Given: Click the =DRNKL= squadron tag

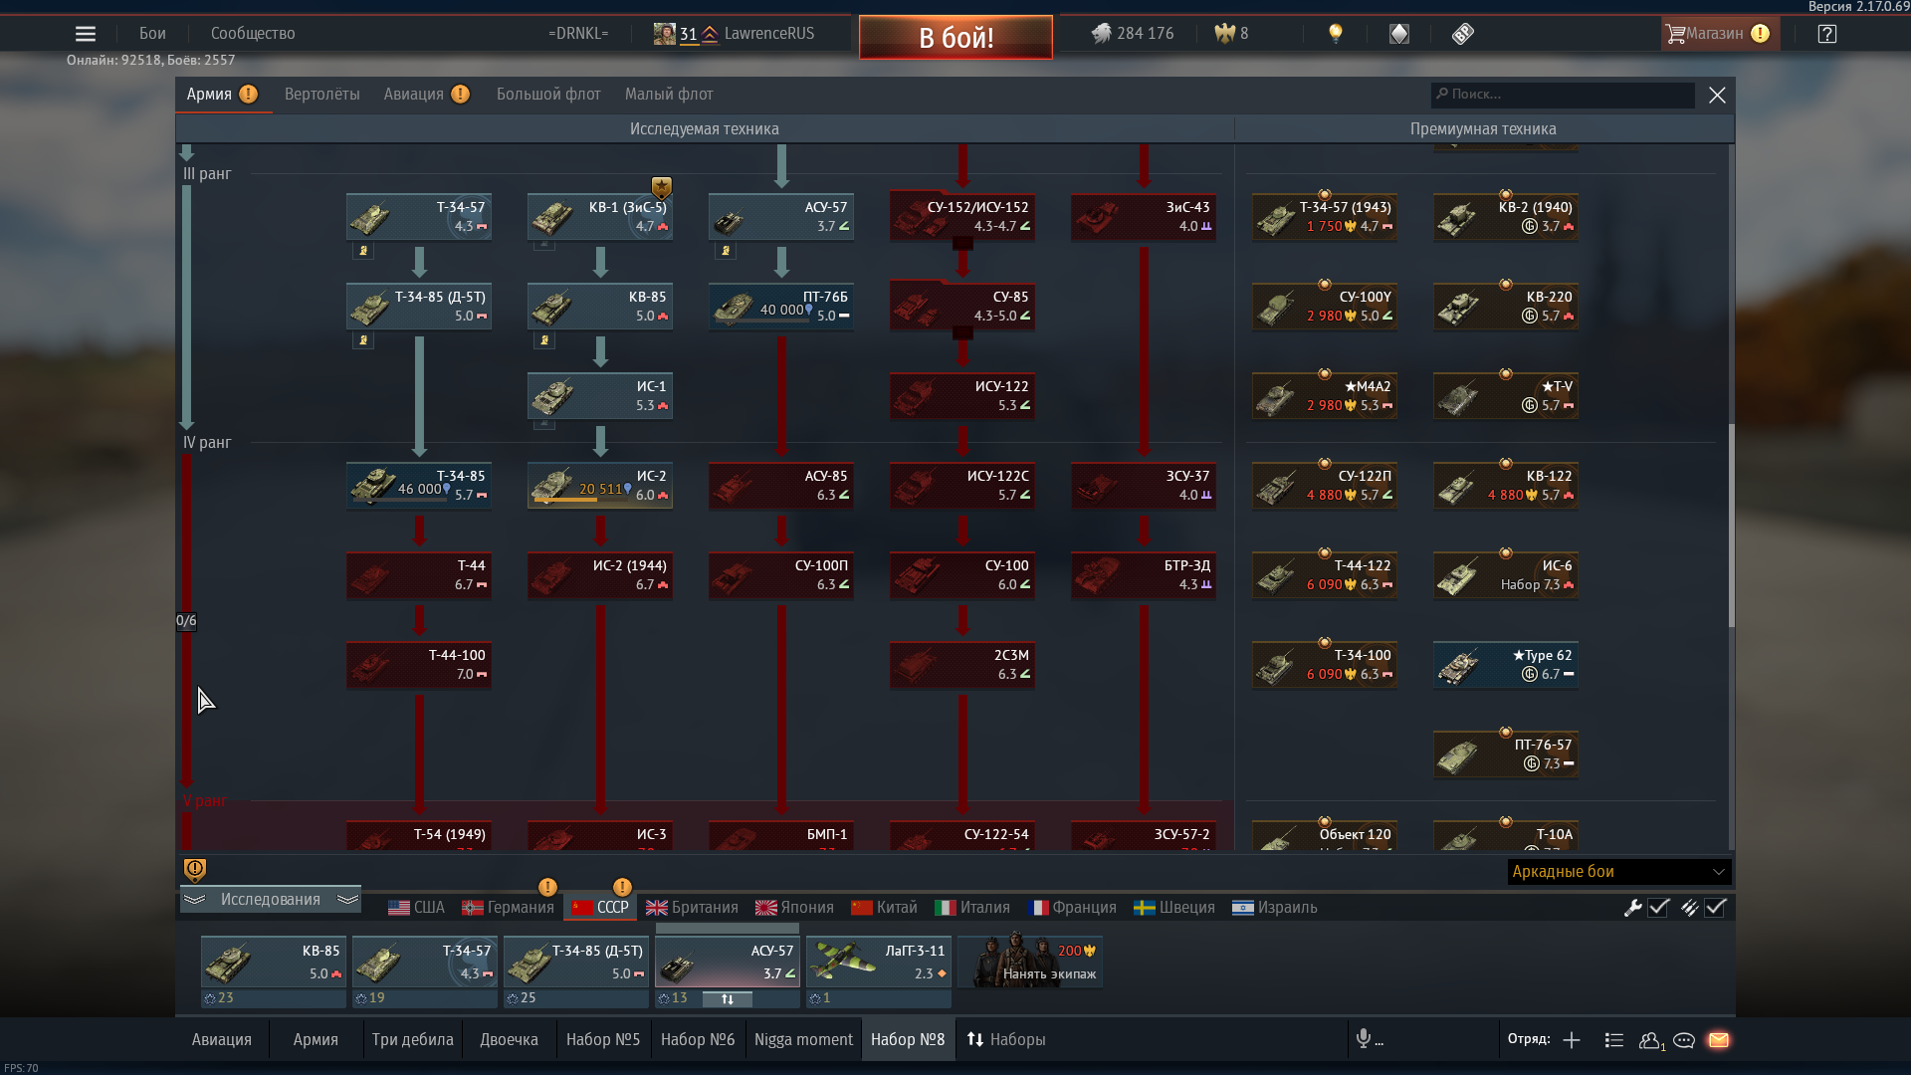Looking at the screenshot, I should tap(578, 34).
